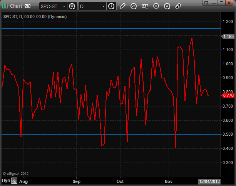This screenshot has width=236, height=186.
Task: Click the 0.776 current value marker
Action: (x=228, y=95)
